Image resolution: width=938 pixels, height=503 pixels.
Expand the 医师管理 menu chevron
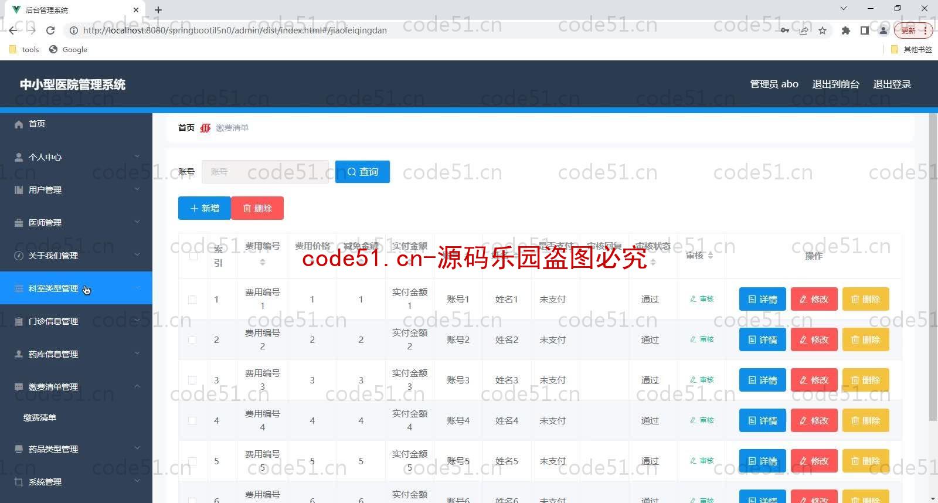click(x=137, y=222)
